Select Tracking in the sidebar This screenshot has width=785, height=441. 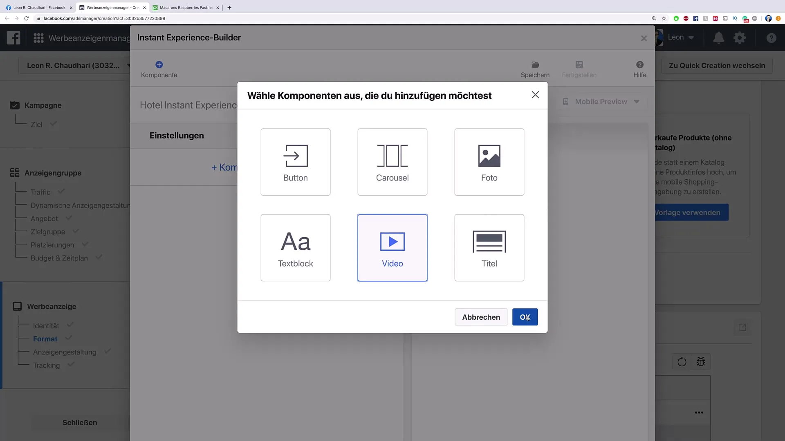click(46, 365)
